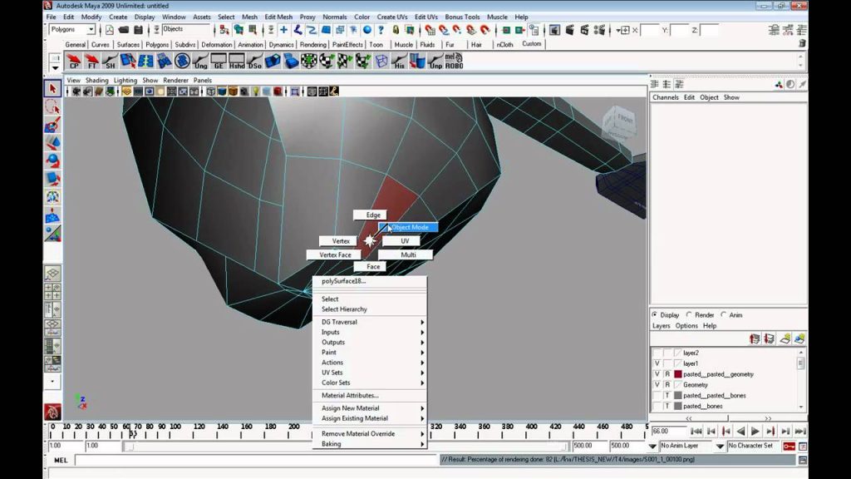Play animation forwards
Viewport: 851px width, 479px height.
pos(755,432)
